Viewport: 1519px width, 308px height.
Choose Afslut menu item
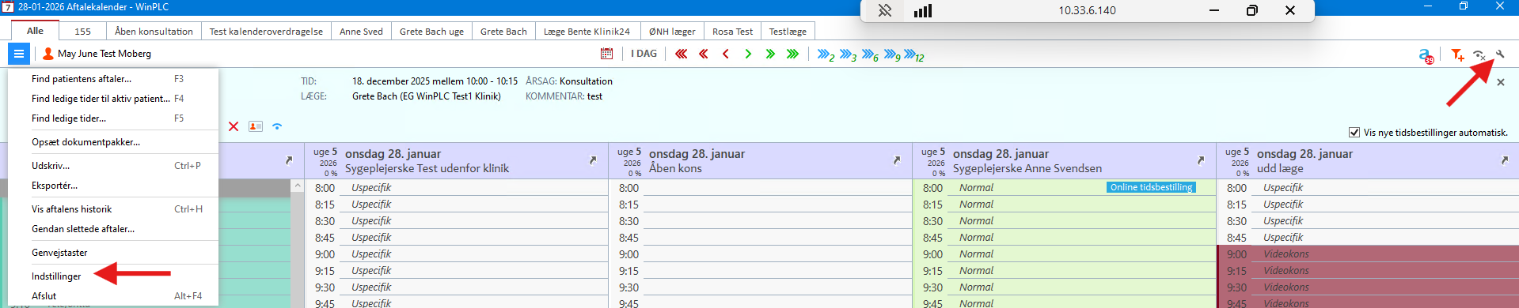[113, 296]
